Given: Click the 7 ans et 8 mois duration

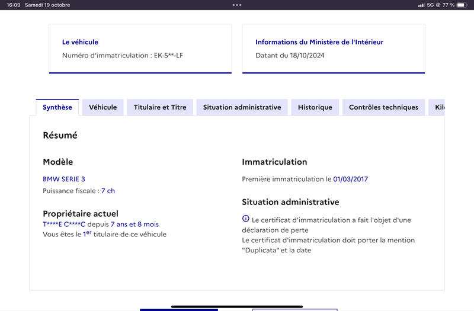Looking at the screenshot, I should coord(134,225).
